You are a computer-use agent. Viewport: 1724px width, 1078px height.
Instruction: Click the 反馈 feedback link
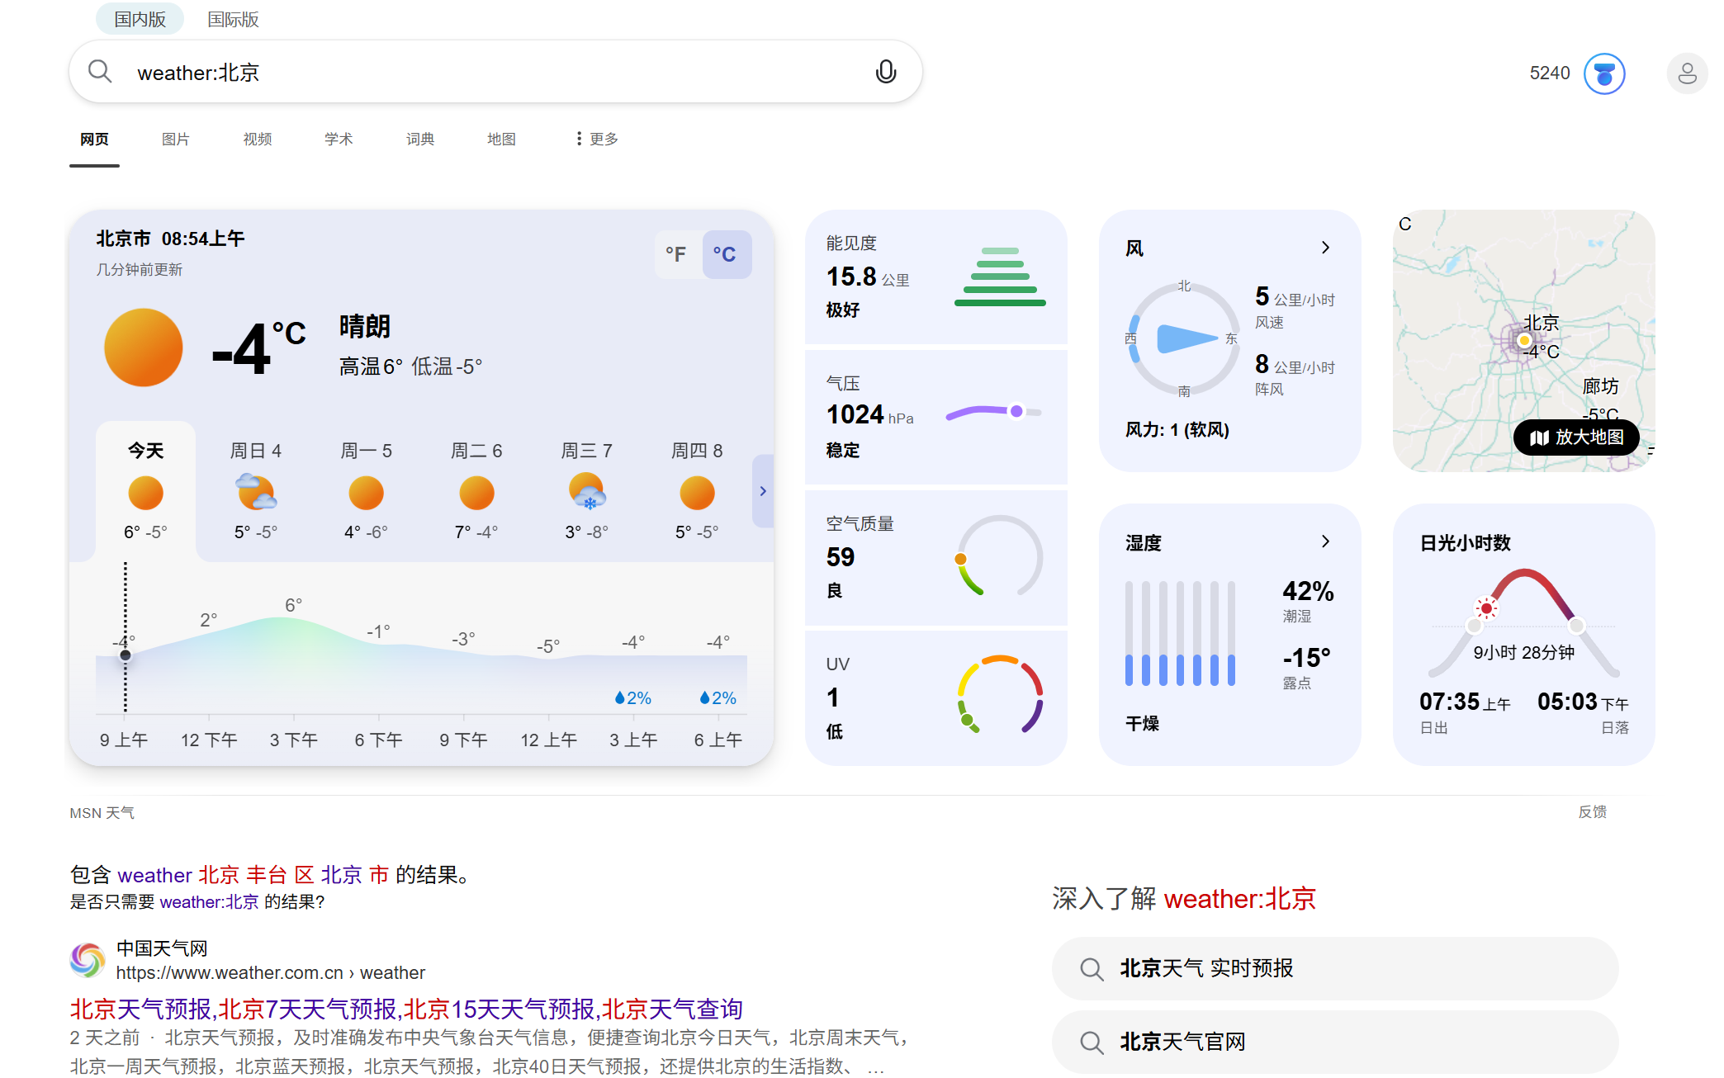click(1592, 812)
